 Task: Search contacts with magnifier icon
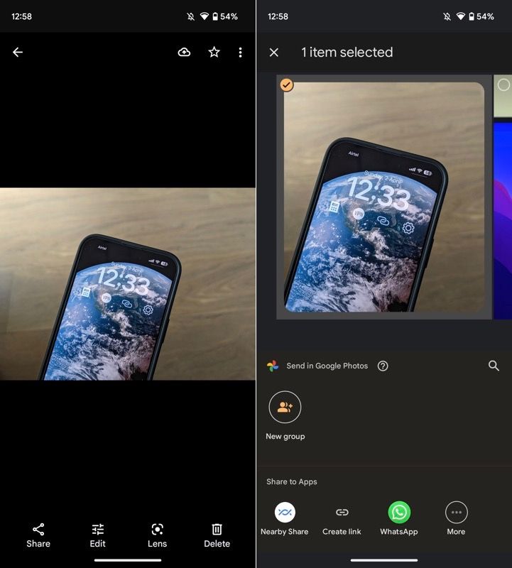494,366
